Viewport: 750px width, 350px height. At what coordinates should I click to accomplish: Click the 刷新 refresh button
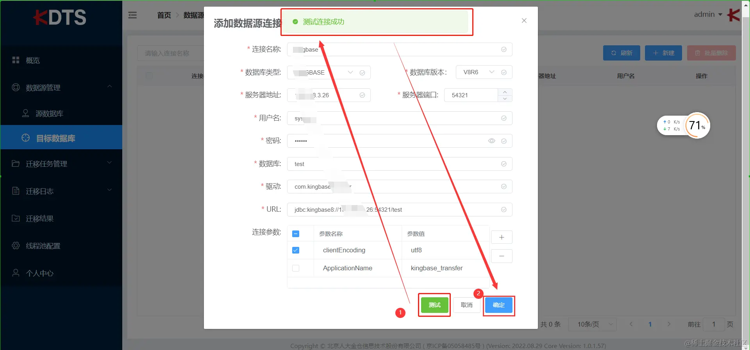click(621, 53)
